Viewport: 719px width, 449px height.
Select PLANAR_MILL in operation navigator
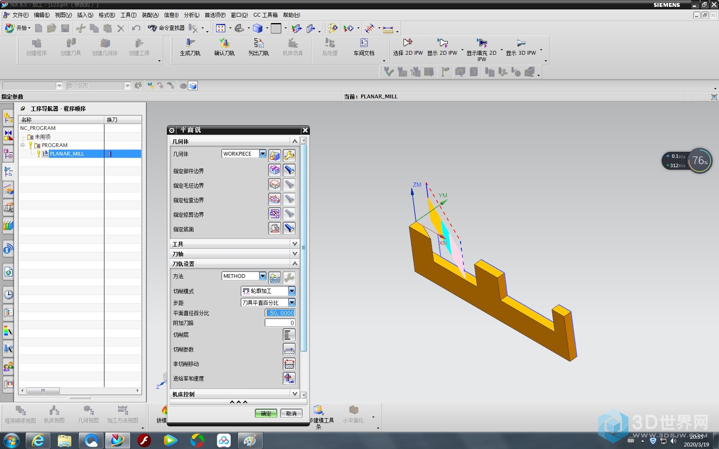[67, 154]
